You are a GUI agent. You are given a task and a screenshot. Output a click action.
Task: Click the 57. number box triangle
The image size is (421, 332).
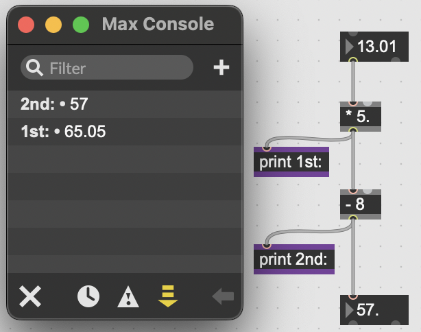tap(350, 309)
